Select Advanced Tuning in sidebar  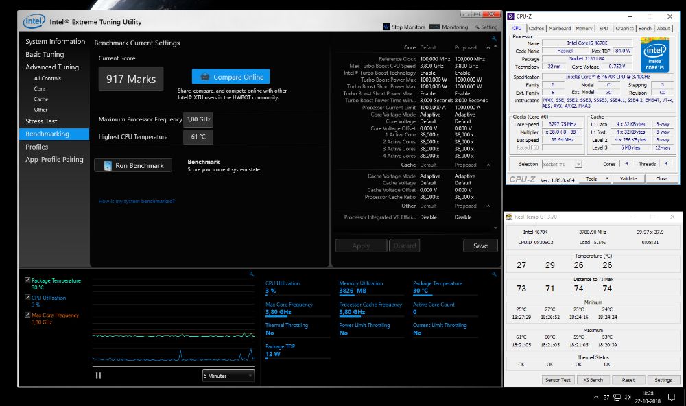pos(52,67)
